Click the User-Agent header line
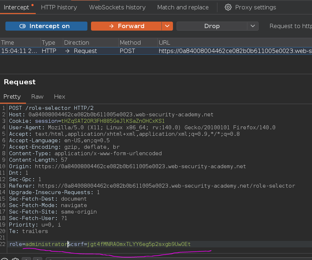This screenshot has width=312, height=260. (x=142, y=127)
